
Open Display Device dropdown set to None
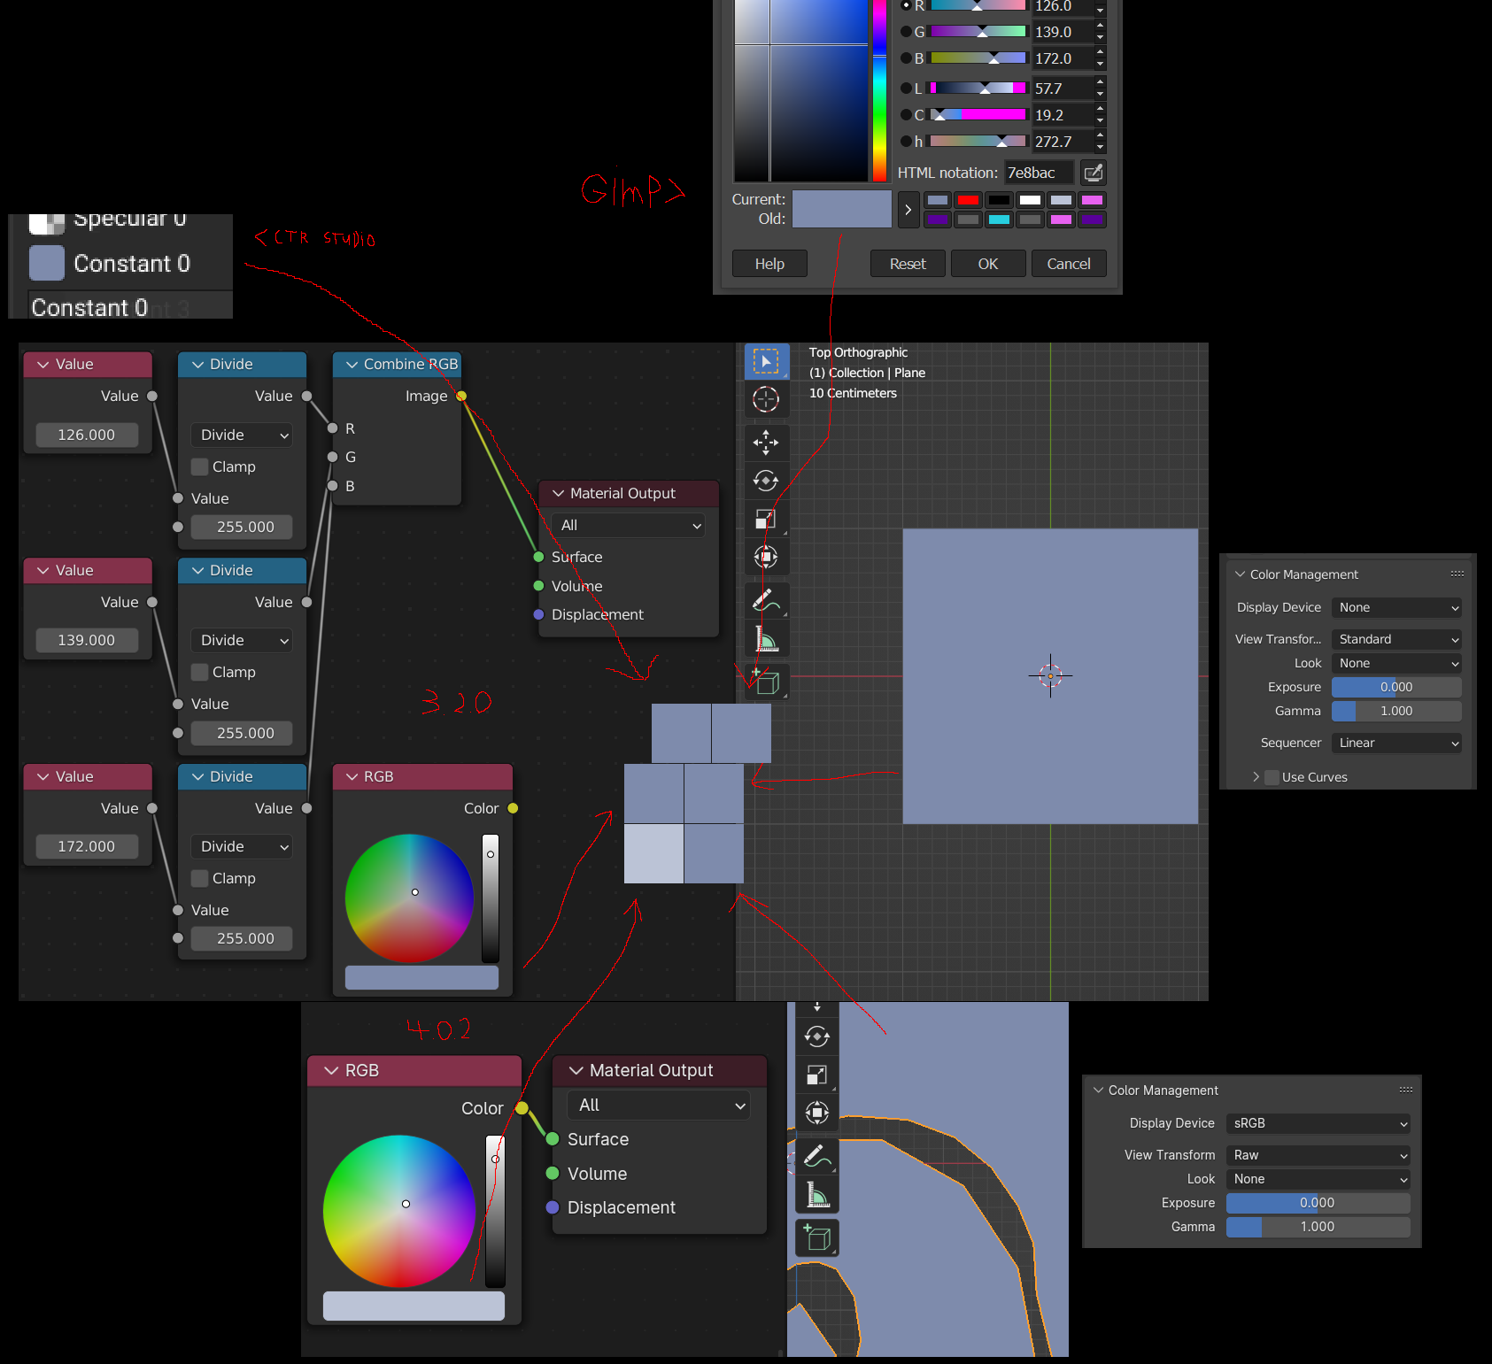1396,607
